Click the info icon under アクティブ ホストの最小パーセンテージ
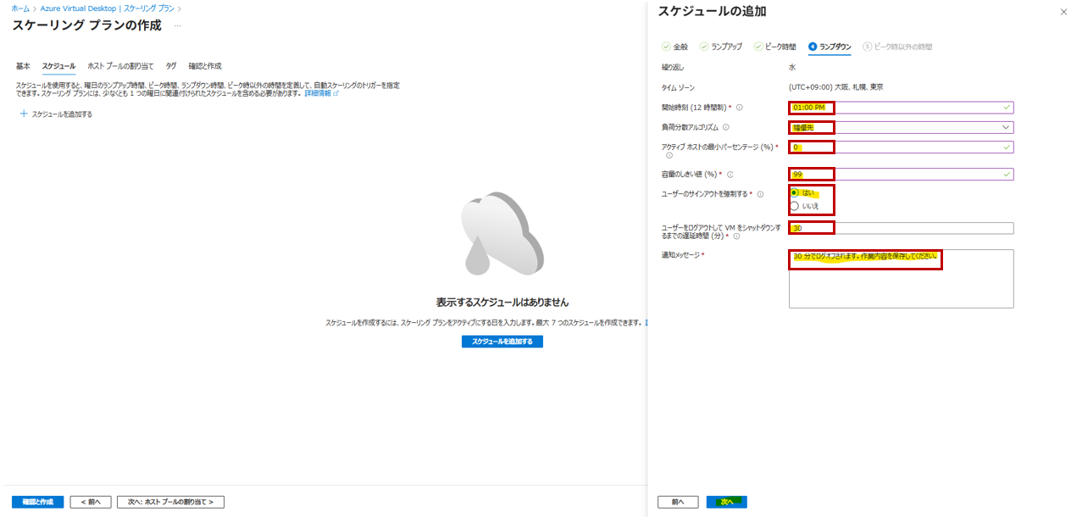The height and width of the screenshot is (517, 1071). (x=669, y=156)
